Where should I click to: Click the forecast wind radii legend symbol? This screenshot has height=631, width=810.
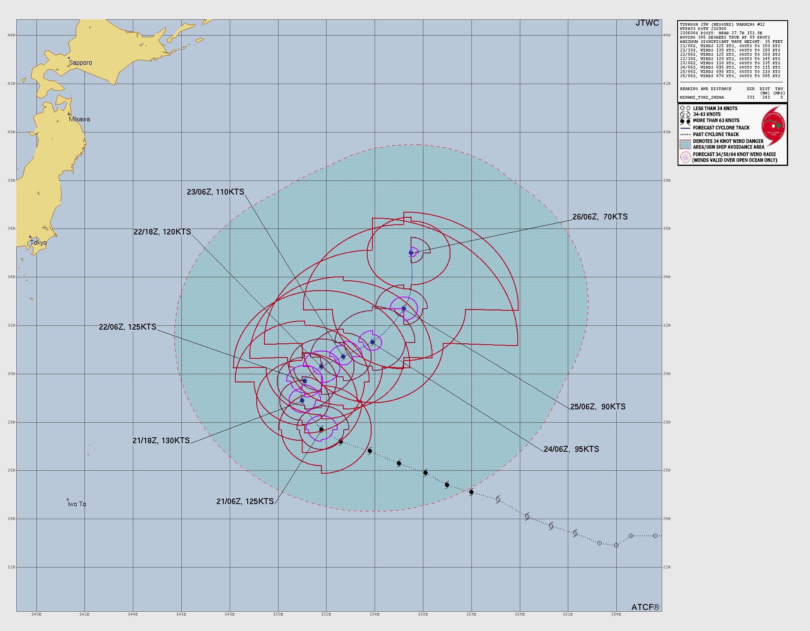[x=685, y=157]
